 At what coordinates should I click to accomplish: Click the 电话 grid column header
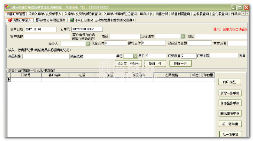tap(82, 75)
